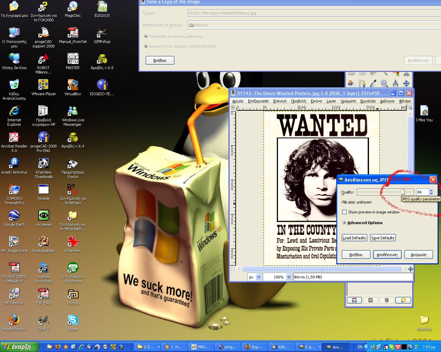Click the Όνομα filename field
Image resolution: width=441 pixels, height=352 pixels.
tap(314, 13)
